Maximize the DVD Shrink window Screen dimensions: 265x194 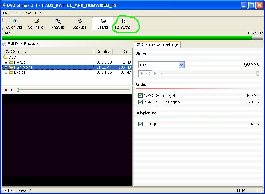point(252,5)
